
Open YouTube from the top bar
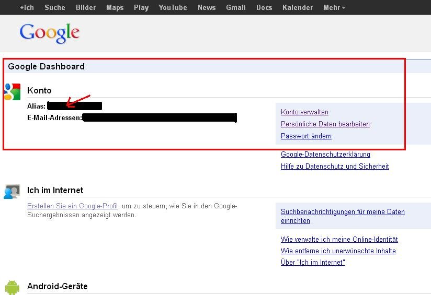(x=173, y=7)
